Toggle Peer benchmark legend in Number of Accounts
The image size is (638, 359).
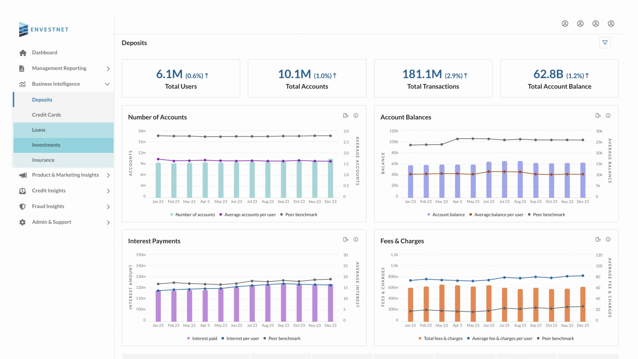pos(299,215)
